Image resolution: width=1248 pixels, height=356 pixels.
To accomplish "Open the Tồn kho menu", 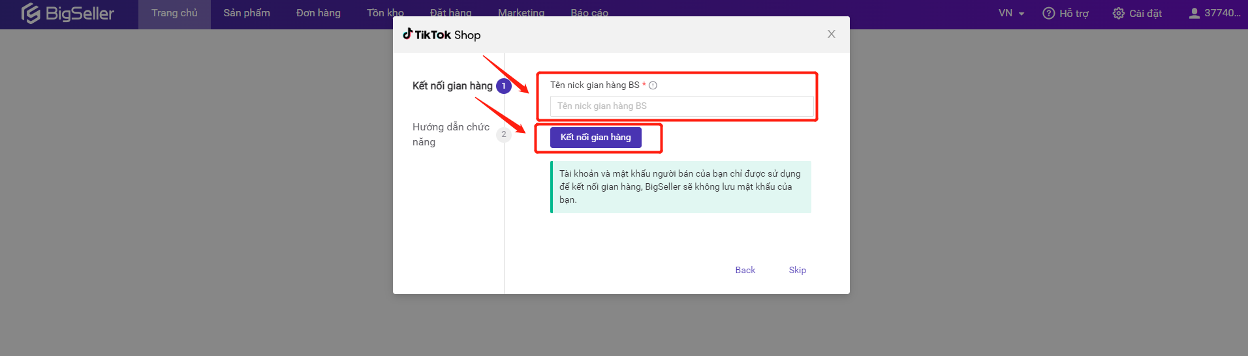I will coord(385,13).
